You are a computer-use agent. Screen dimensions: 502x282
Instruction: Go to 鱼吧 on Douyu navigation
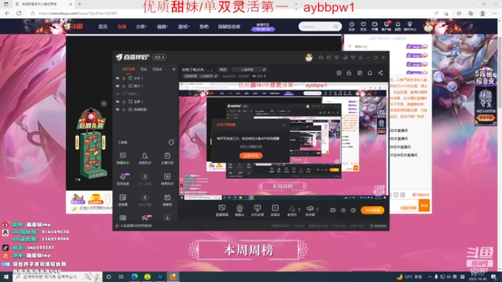pos(204,26)
